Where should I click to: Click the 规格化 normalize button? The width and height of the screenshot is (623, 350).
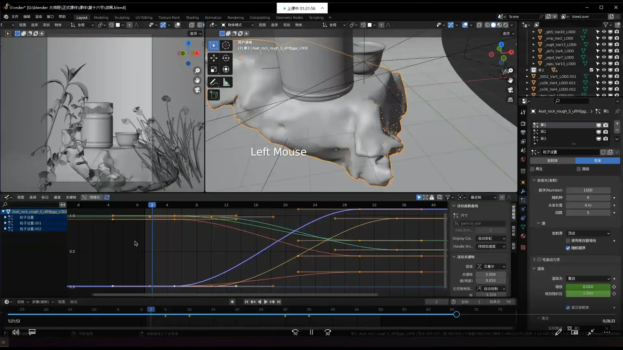[92, 197]
